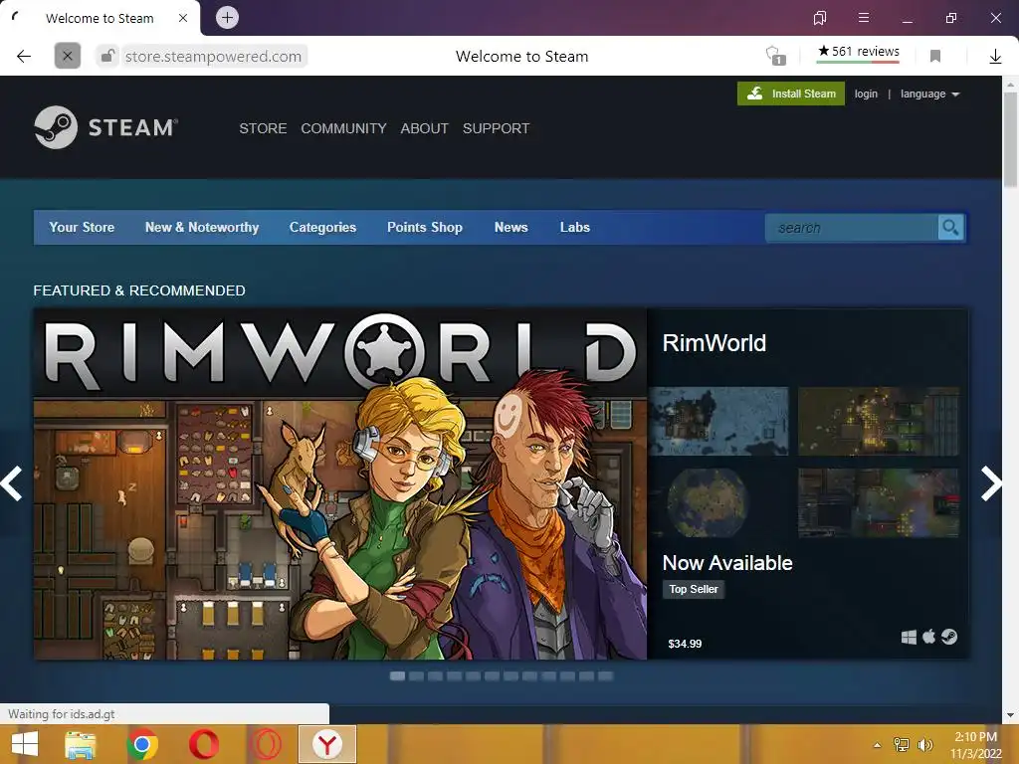Click the Install Steam button

pyautogui.click(x=791, y=94)
